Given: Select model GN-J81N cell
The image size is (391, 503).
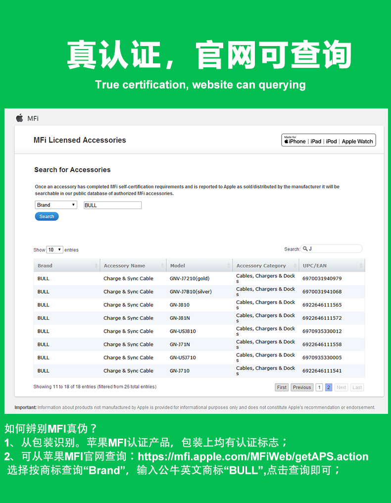Looking at the screenshot, I should [180, 318].
